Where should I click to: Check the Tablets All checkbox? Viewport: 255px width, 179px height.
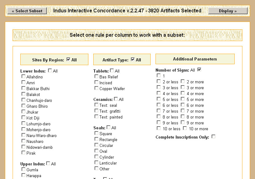(x=112, y=70)
